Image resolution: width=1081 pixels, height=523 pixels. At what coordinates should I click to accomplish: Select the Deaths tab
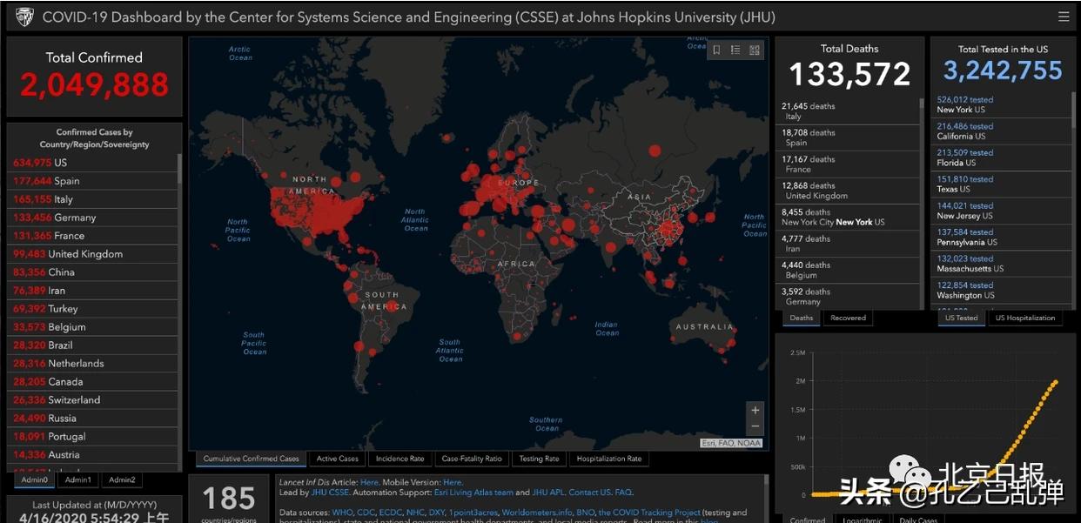(x=802, y=318)
